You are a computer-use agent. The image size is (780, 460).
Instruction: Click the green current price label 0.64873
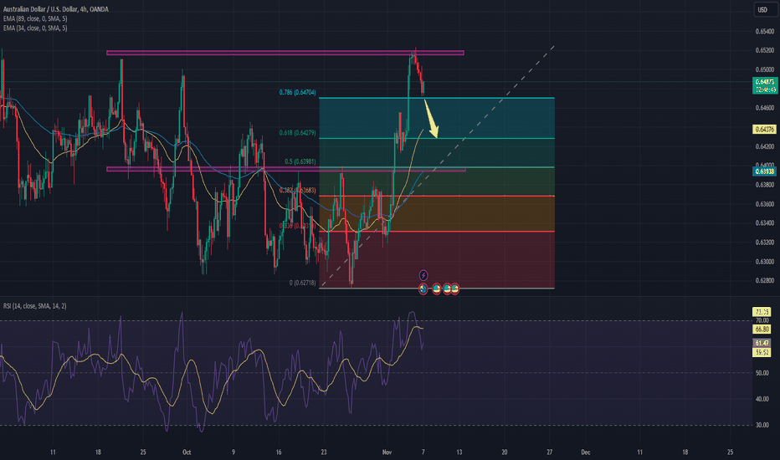pyautogui.click(x=765, y=85)
